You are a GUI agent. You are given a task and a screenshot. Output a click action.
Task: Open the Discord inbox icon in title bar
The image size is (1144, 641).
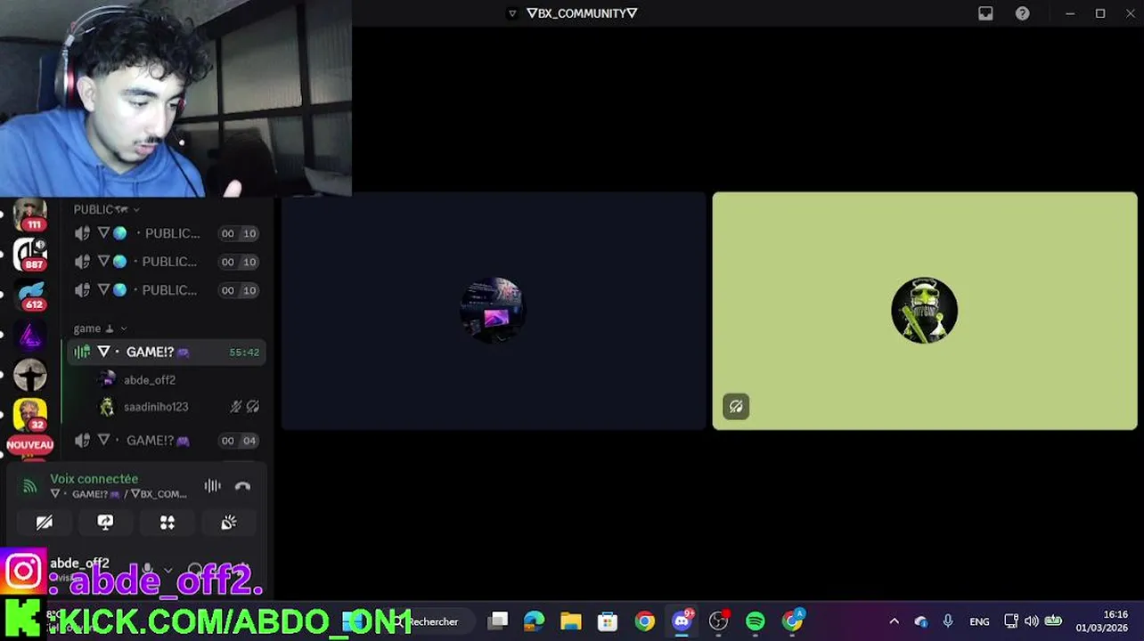(985, 13)
